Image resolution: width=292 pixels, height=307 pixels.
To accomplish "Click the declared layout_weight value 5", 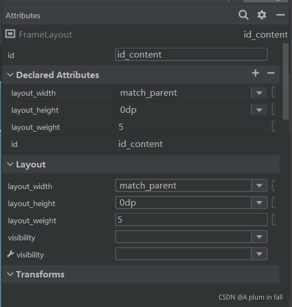I will click(x=121, y=127).
